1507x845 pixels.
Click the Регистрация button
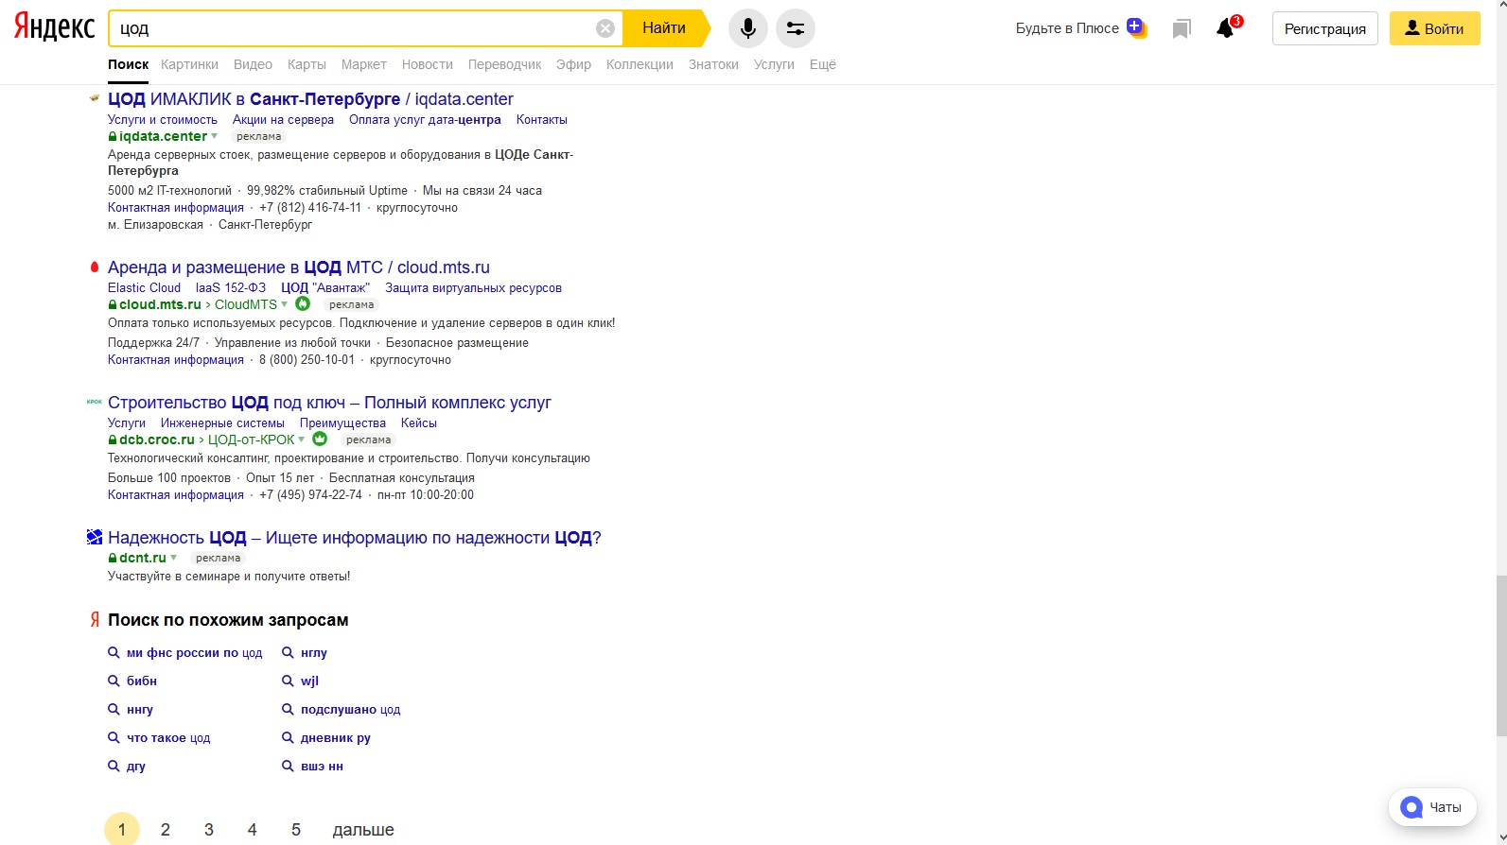1325,28
